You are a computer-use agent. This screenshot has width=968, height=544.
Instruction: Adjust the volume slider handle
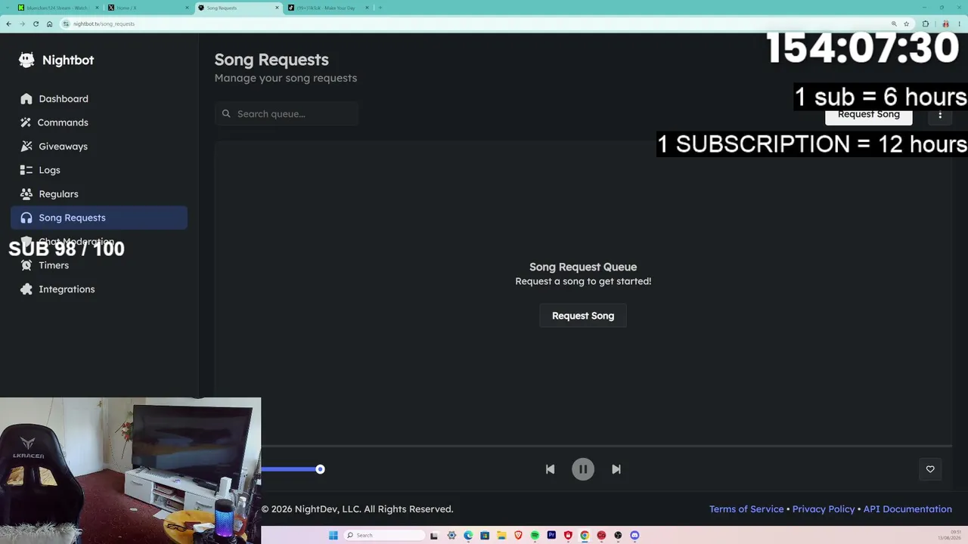coord(320,469)
